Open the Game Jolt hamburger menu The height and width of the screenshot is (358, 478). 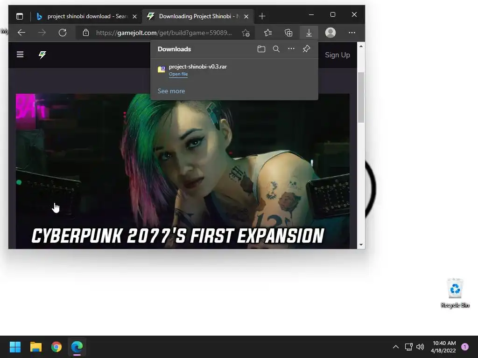pos(20,55)
